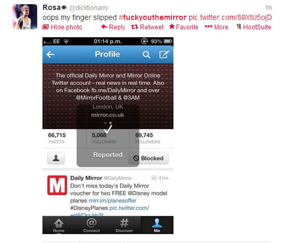283x243 pixels.
Task: Open Rosa's profile avatar thumbnail
Action: (x=25, y=17)
